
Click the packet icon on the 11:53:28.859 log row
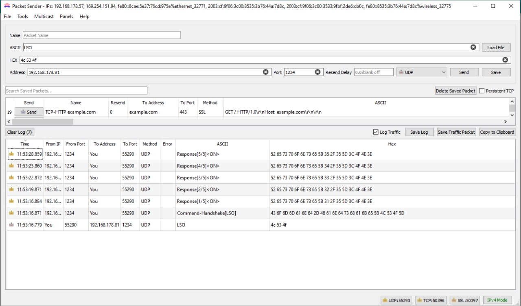(11, 154)
